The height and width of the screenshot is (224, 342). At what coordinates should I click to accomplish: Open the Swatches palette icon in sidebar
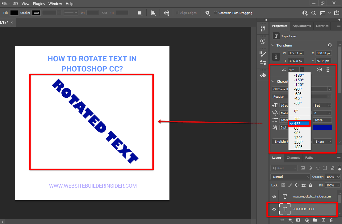point(263,75)
